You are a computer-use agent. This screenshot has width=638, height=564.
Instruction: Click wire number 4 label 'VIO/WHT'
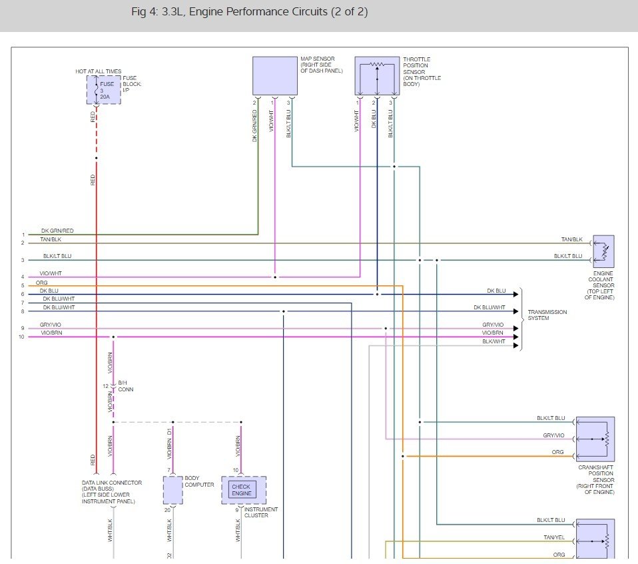(x=51, y=273)
